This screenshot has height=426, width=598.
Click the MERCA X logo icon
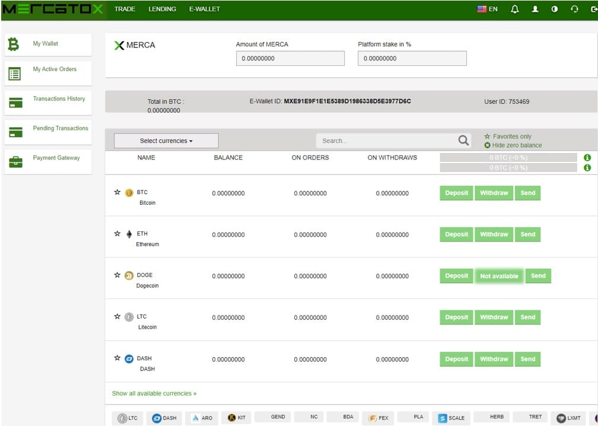coord(119,45)
